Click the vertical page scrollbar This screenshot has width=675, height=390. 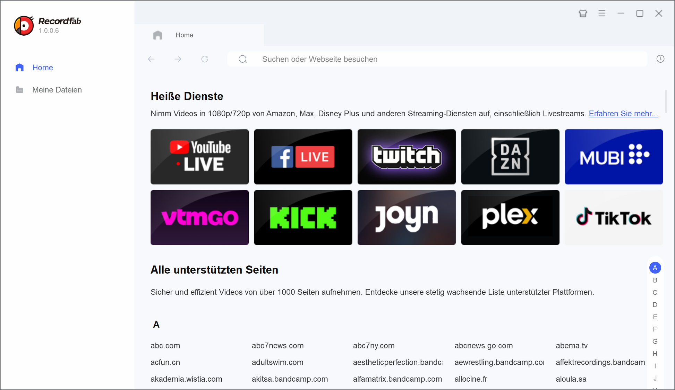coord(666,101)
